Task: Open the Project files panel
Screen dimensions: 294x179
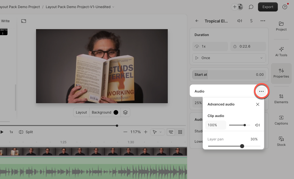Action: [x=281, y=26]
